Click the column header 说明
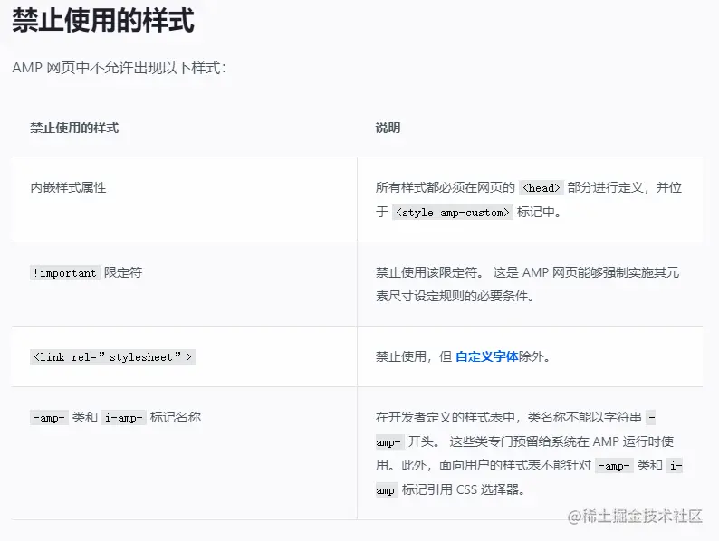 click(x=388, y=128)
